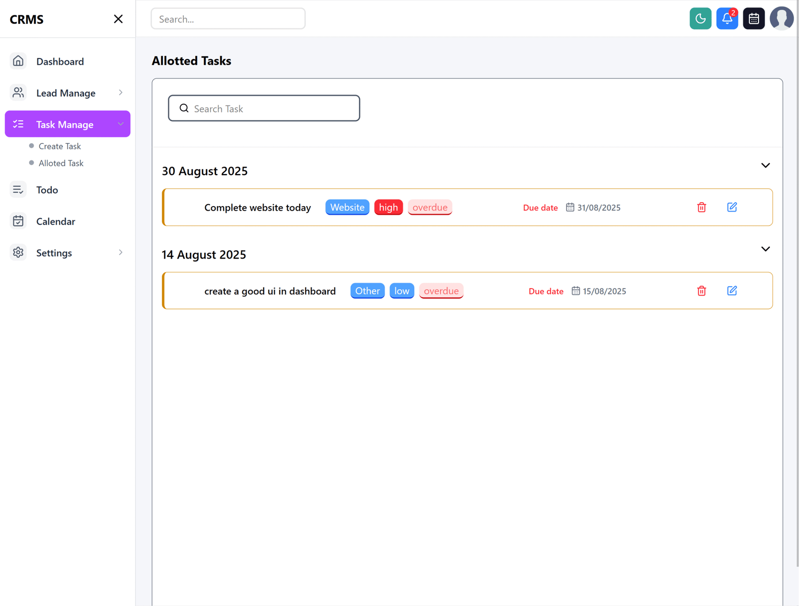This screenshot has height=606, width=799.
Task: Click the Search Task input field
Action: 264,108
